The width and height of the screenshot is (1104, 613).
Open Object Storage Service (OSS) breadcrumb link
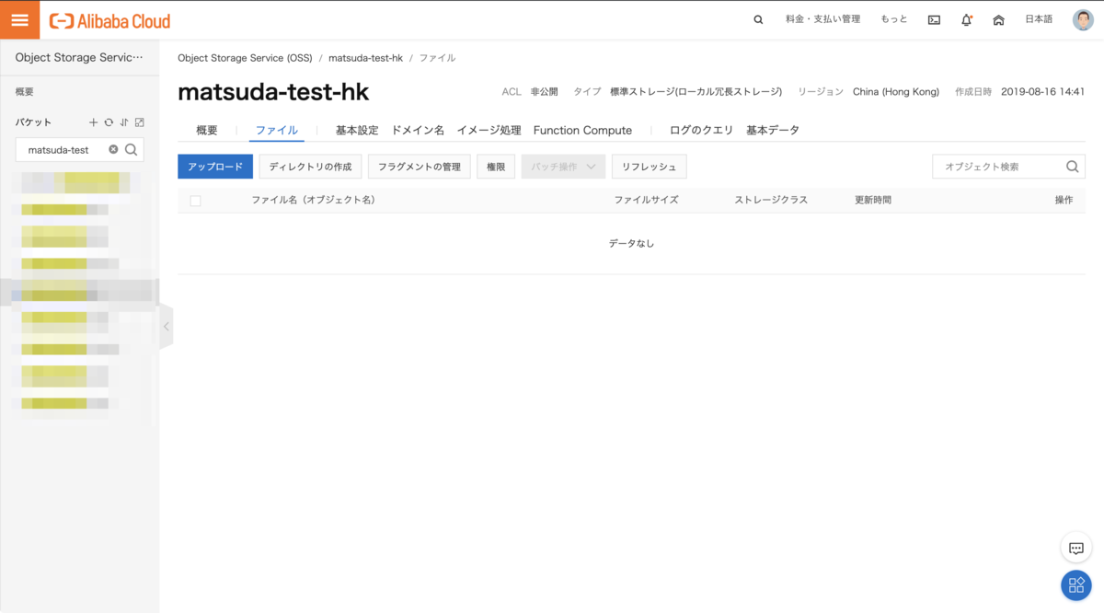(x=245, y=58)
